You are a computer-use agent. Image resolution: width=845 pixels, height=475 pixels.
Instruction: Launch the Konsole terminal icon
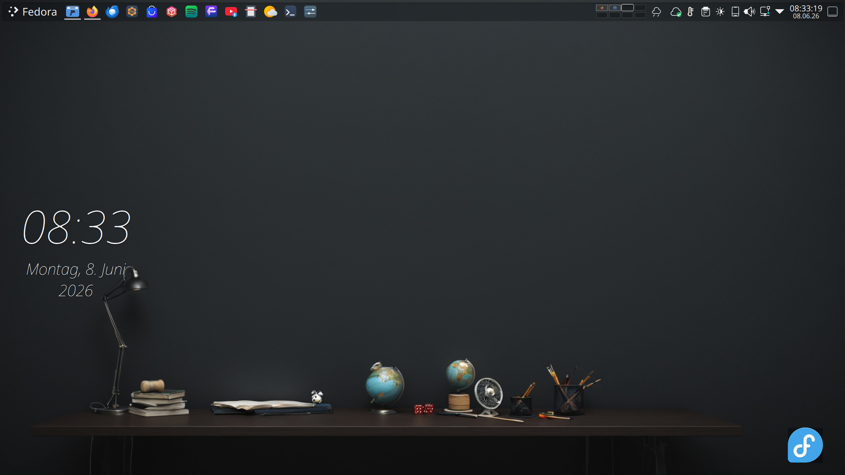coord(290,12)
